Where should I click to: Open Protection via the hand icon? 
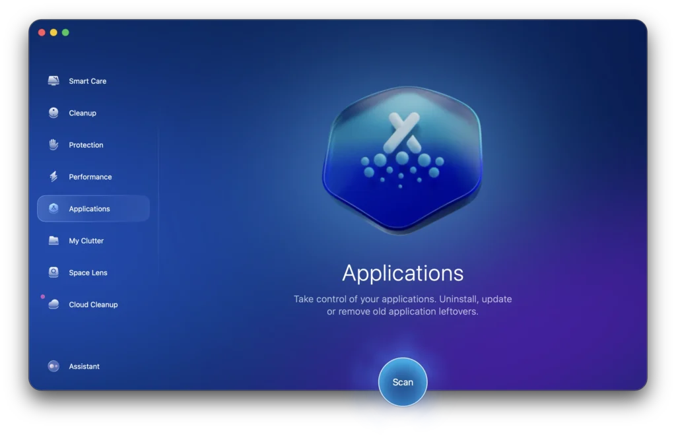coord(53,144)
